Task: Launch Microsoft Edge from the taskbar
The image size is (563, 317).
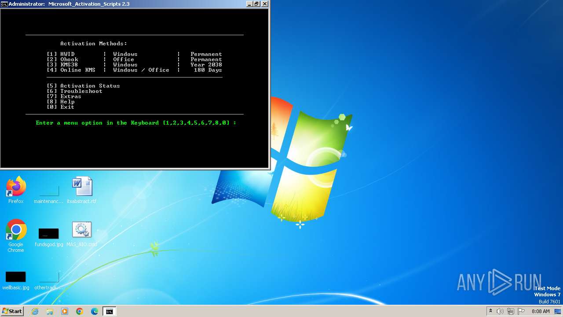Action: pyautogui.click(x=95, y=311)
